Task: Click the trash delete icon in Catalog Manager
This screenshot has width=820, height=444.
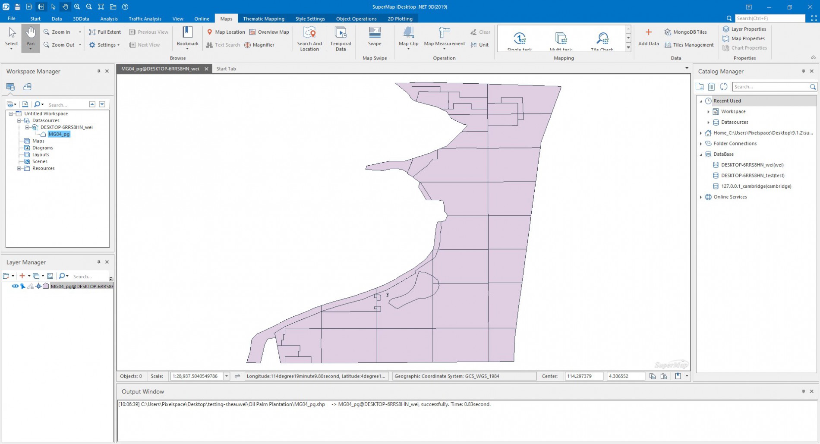Action: point(711,87)
